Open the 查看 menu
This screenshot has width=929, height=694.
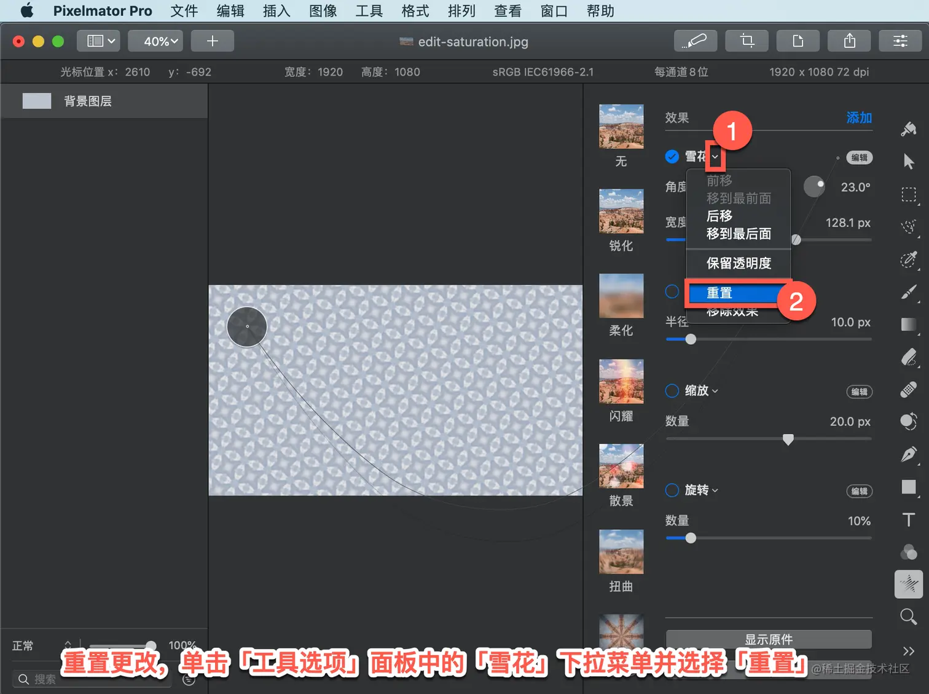pos(508,11)
